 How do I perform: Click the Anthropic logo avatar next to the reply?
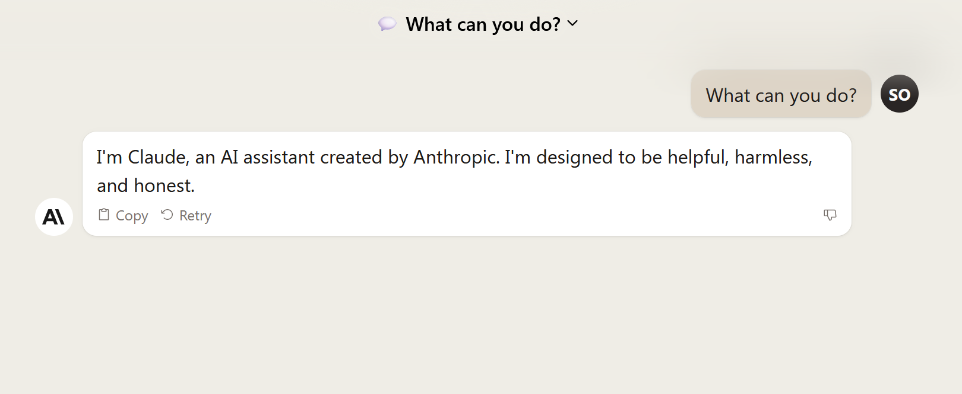[x=53, y=217]
